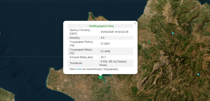Close the earthquake info popup
The image size is (210, 101).
click(135, 23)
